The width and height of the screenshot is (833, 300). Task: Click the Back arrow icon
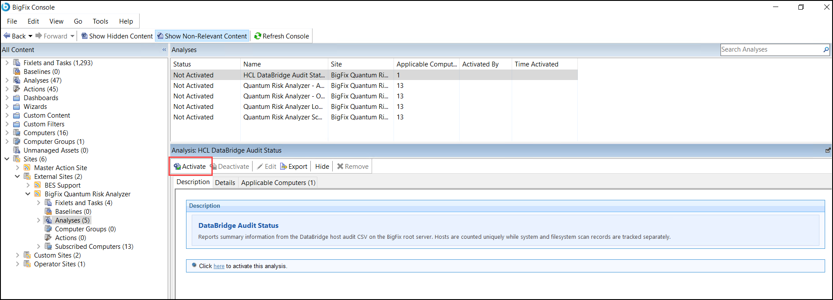click(7, 36)
